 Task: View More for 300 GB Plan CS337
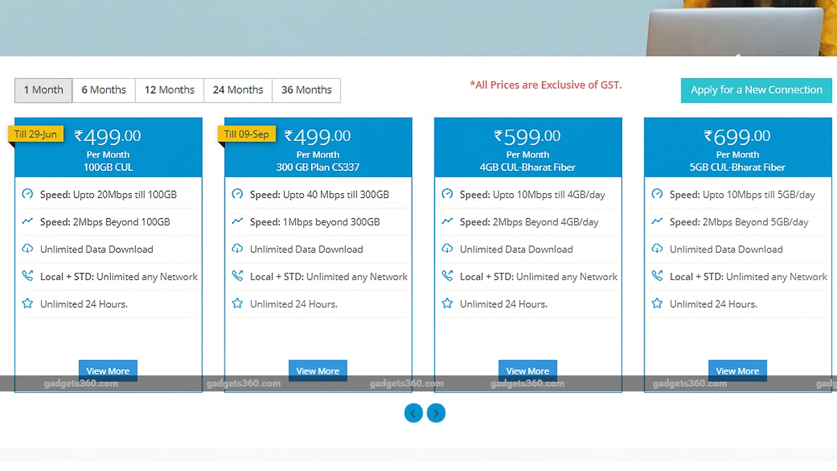click(x=318, y=371)
